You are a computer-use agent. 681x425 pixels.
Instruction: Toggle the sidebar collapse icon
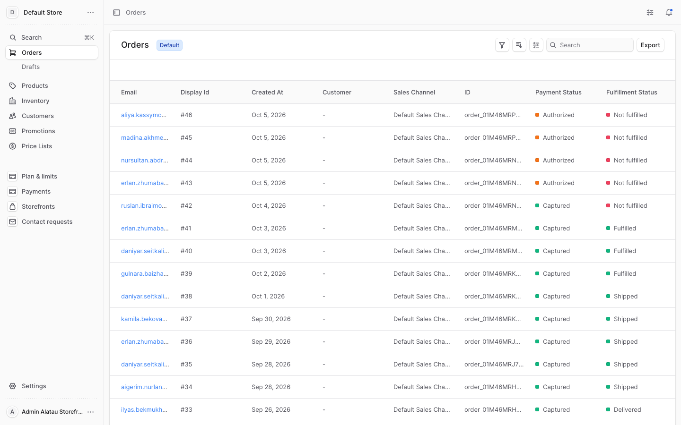116,12
